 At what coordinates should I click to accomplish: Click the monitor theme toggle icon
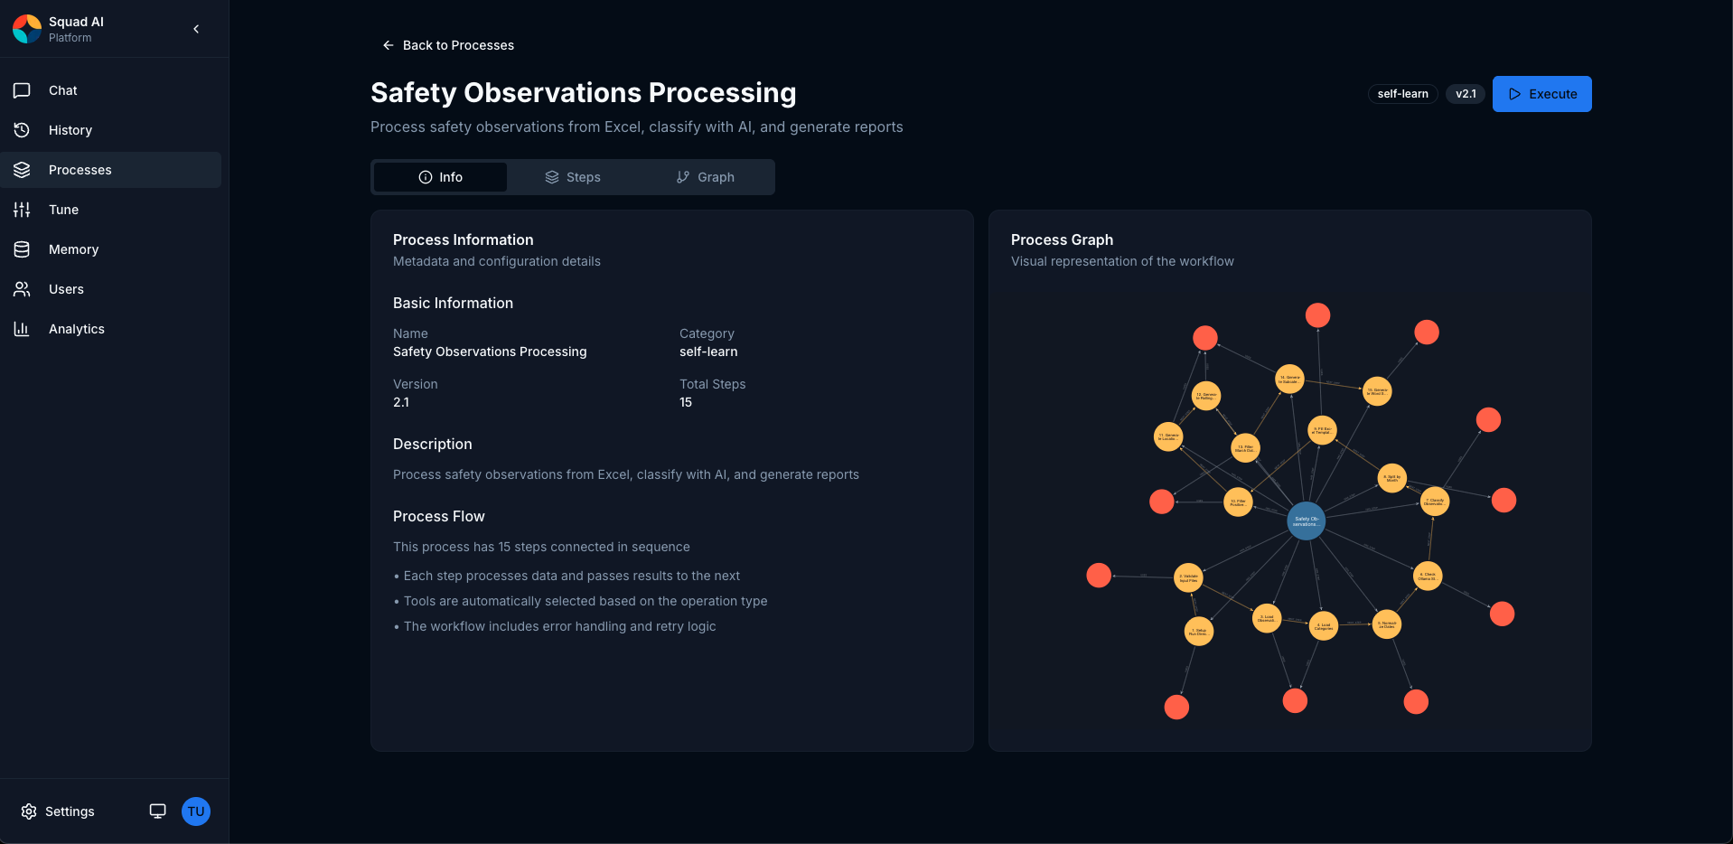(157, 811)
